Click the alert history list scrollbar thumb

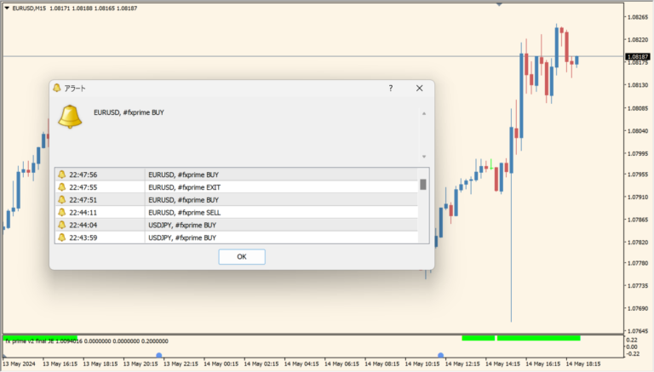point(423,184)
